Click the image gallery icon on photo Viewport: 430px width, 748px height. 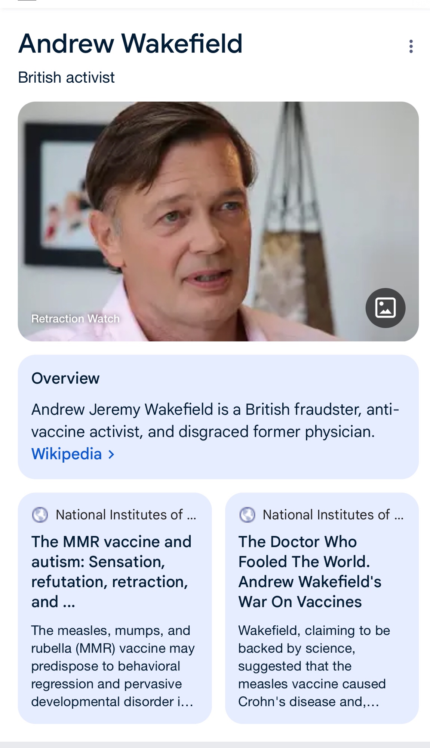385,308
